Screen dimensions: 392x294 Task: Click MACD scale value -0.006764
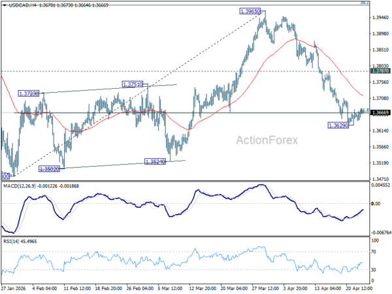381,233
